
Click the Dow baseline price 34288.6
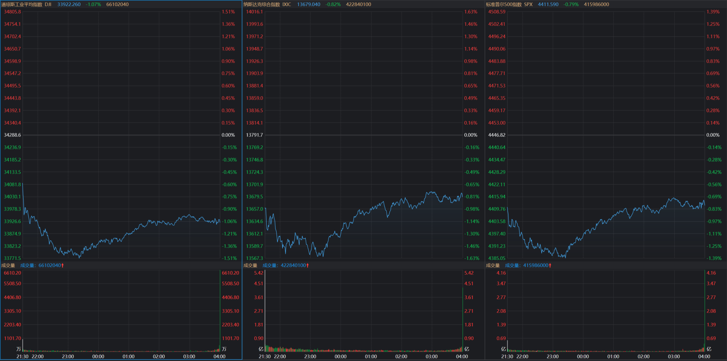[13, 135]
